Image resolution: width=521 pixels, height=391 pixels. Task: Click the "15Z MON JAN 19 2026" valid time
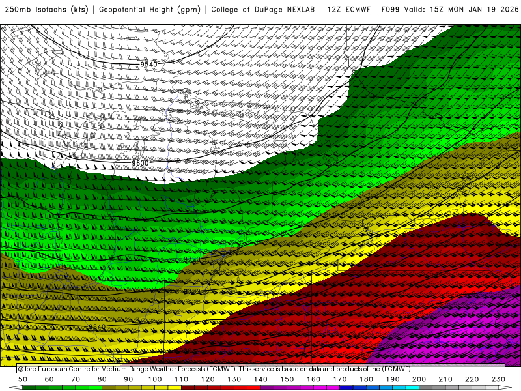point(474,10)
